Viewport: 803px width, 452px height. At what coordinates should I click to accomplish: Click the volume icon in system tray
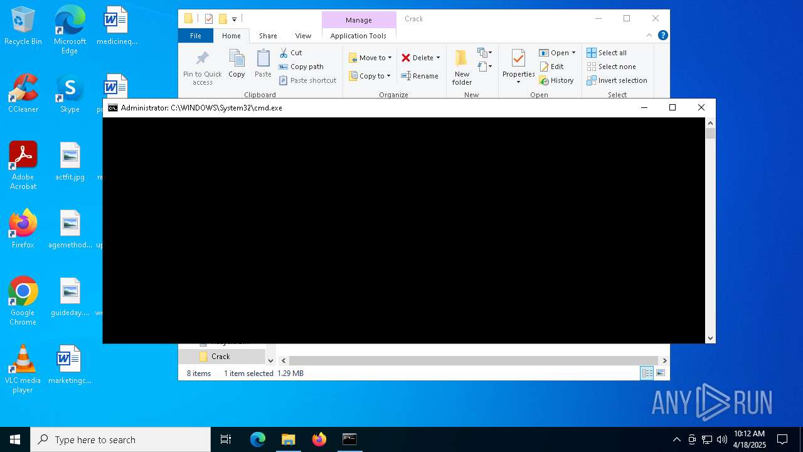click(722, 439)
